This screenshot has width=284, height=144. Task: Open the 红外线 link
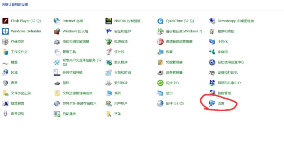point(119,52)
